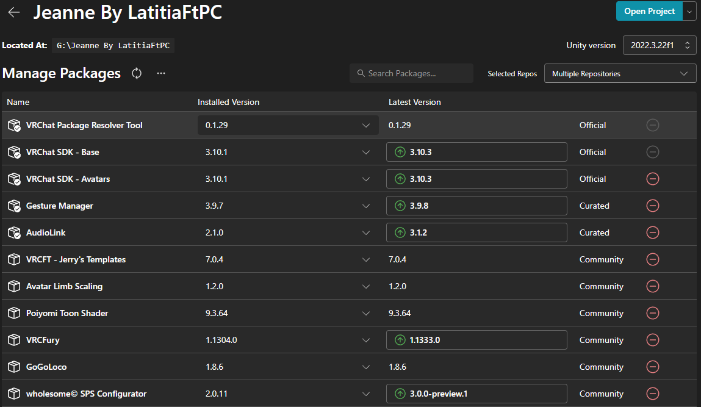Click the package icon for GoGoLoco
This screenshot has height=407, width=701.
point(14,367)
